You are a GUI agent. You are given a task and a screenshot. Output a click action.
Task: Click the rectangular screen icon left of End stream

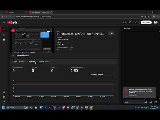coord(124,23)
